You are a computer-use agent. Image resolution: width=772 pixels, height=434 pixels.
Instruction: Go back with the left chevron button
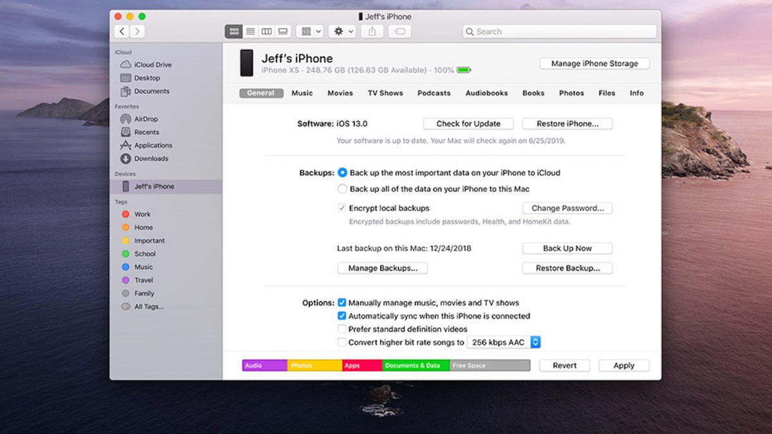122,32
